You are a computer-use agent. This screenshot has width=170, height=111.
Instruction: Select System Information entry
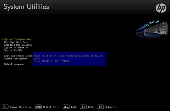[x=16, y=48]
